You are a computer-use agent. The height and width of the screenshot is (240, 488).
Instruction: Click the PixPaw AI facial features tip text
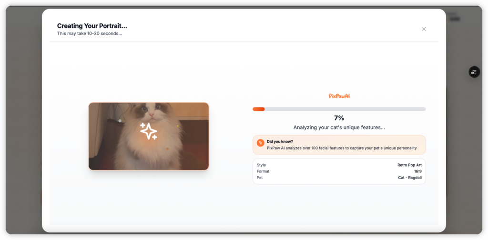(x=342, y=148)
